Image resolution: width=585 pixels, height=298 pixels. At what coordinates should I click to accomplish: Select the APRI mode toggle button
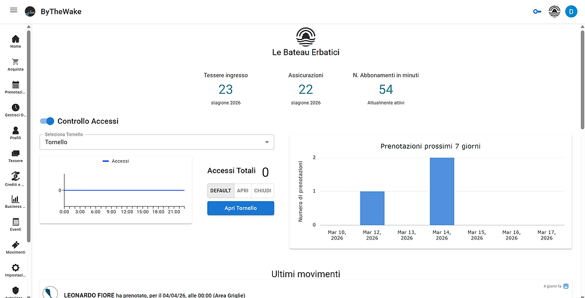(242, 191)
